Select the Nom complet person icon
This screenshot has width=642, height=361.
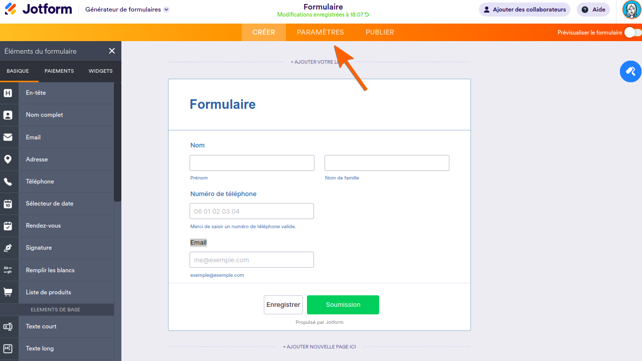[x=8, y=115]
